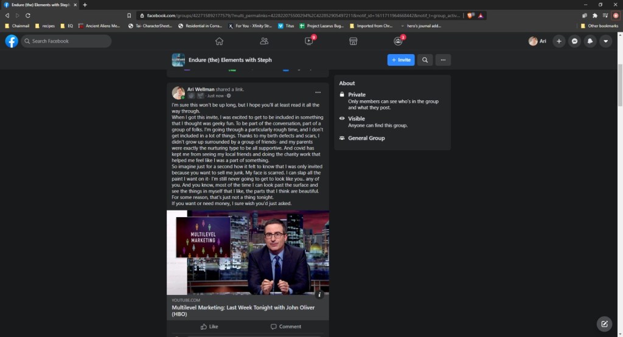Open the account dropdown arrow menu

[605, 41]
